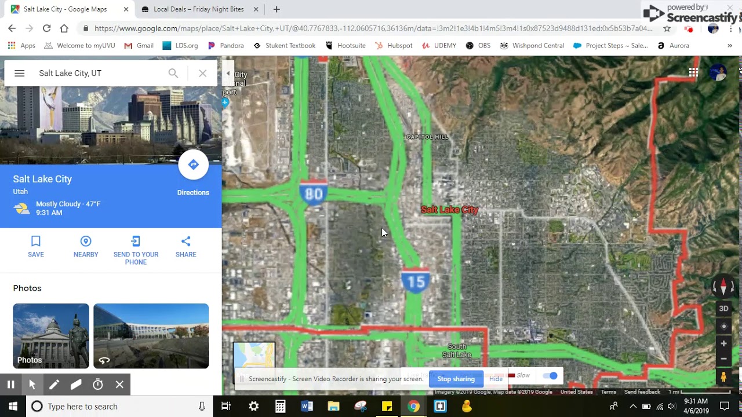Open the 360 street view photo thumbnail
Viewport: 742px width, 417px height.
(151, 336)
